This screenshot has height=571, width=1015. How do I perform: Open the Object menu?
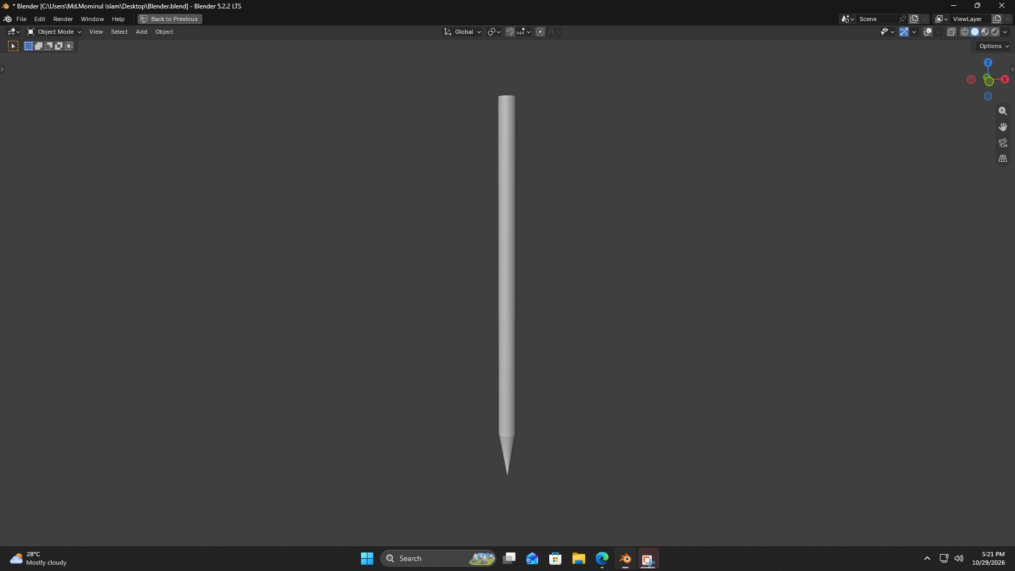164,32
